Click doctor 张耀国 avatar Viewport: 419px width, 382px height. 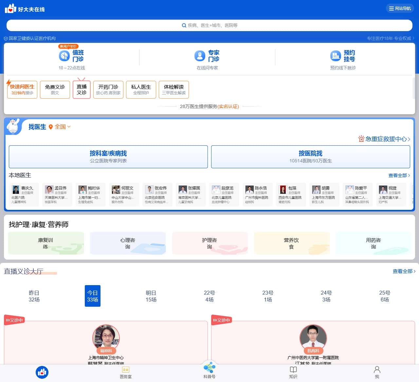point(183,190)
